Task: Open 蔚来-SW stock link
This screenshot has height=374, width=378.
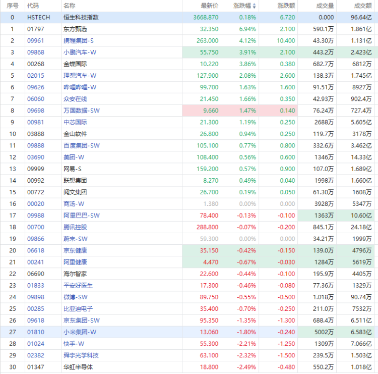Action: coord(76,239)
